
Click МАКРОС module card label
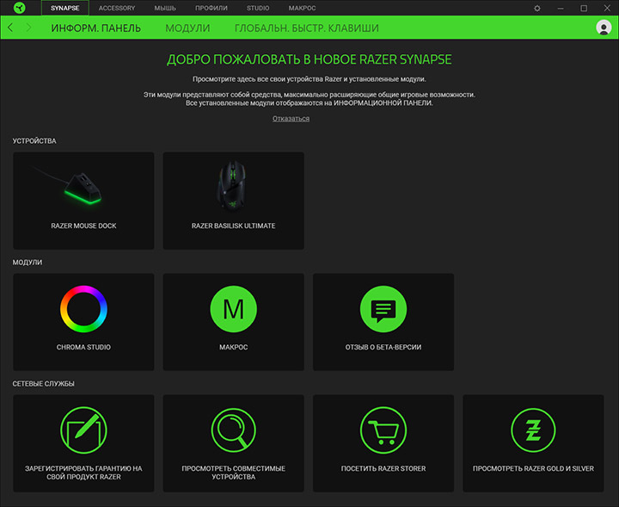point(233,347)
